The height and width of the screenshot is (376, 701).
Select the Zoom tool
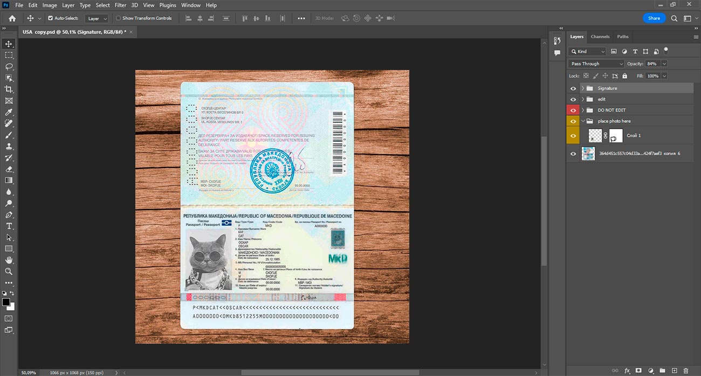pyautogui.click(x=9, y=271)
